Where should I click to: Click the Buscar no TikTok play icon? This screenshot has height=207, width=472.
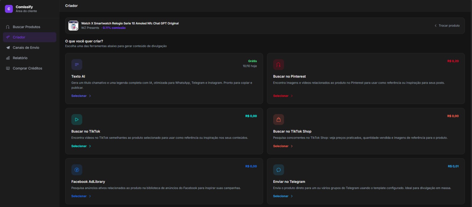coord(77,120)
